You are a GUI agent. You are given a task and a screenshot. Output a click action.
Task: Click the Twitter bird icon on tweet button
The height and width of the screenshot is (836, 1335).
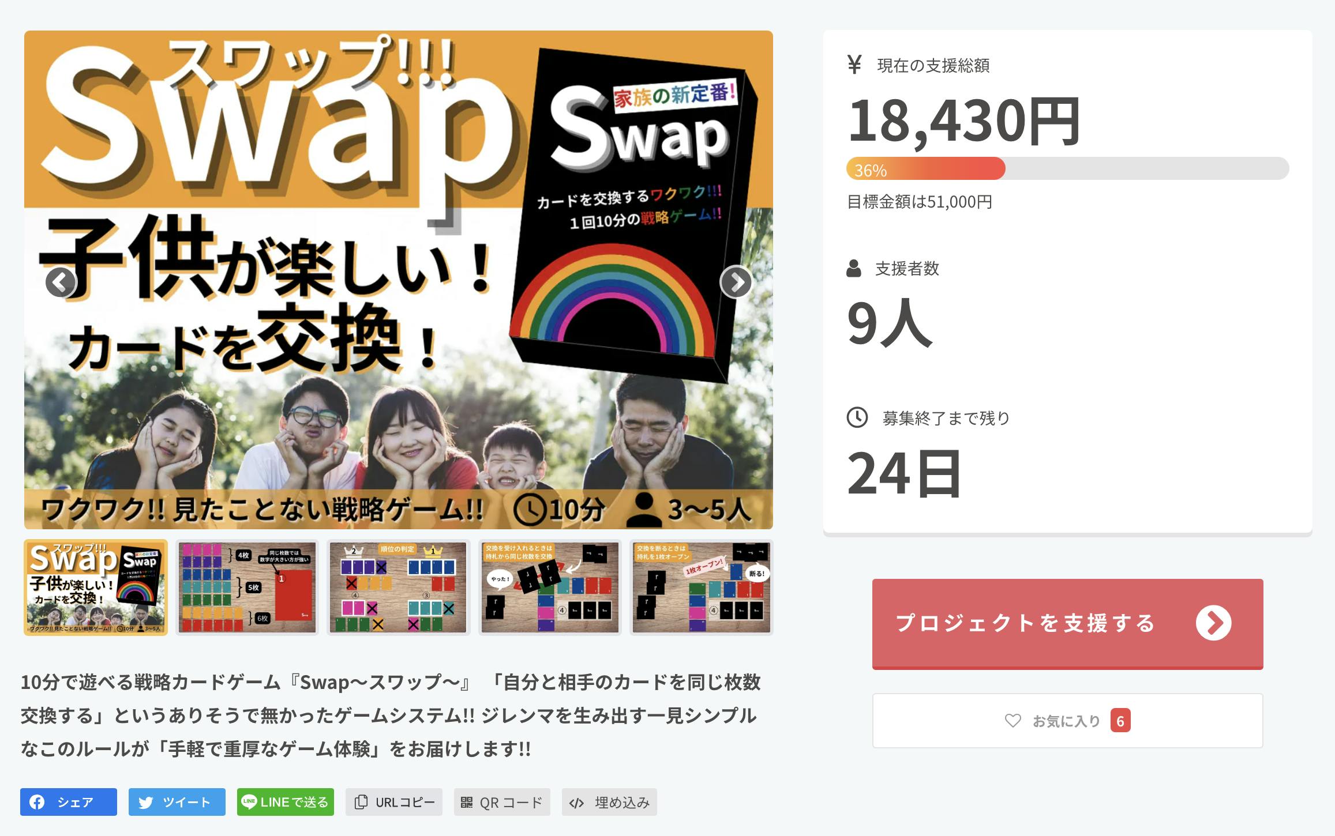tap(145, 803)
